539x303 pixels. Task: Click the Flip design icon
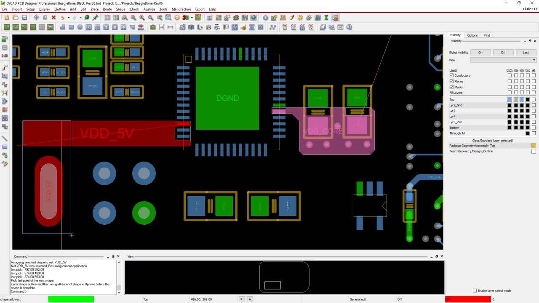click(x=197, y=18)
